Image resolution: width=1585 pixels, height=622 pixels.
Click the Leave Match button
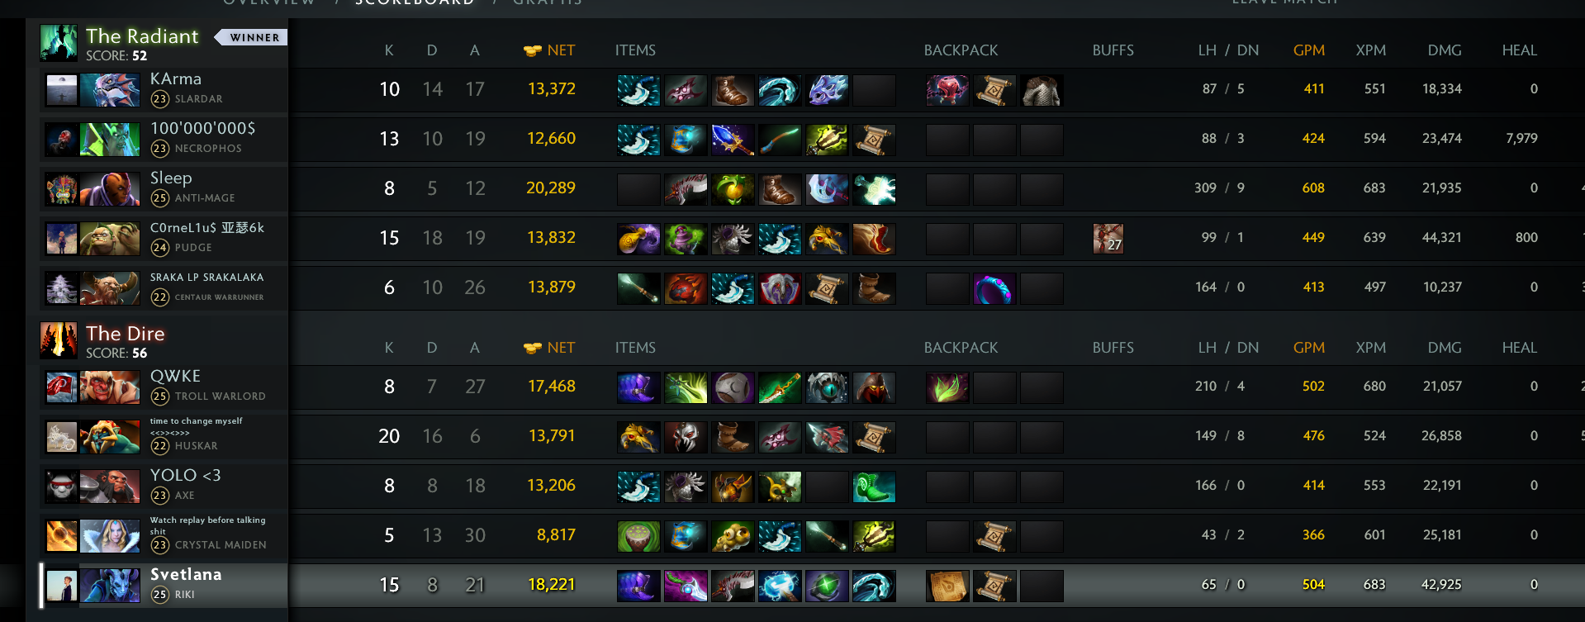click(1284, 2)
